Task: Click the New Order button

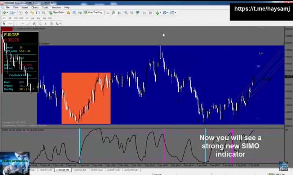Action: coord(57,12)
